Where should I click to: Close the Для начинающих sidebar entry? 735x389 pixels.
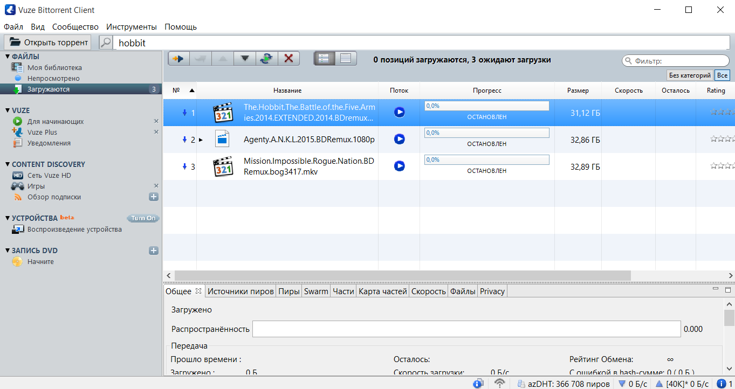[156, 121]
